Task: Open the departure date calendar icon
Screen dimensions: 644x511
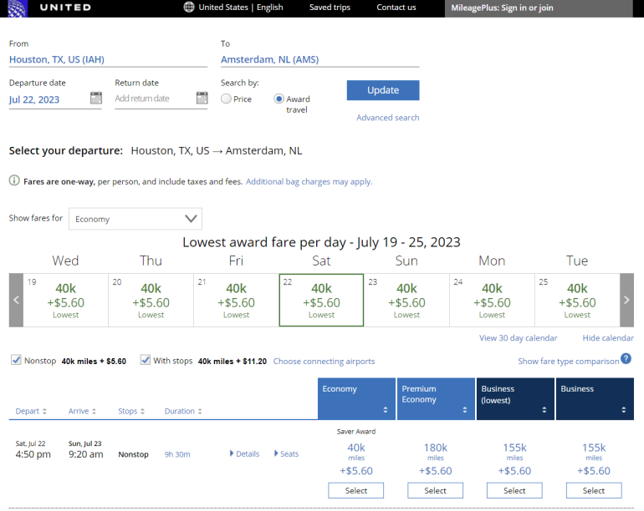Action: [x=96, y=99]
